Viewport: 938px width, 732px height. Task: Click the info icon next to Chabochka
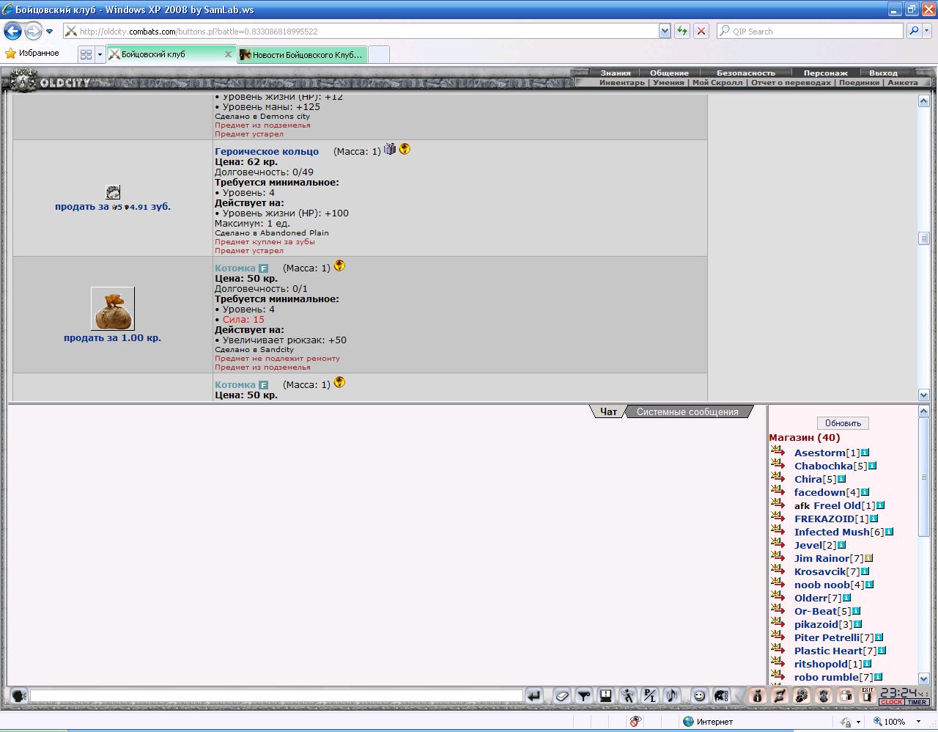pyautogui.click(x=872, y=466)
